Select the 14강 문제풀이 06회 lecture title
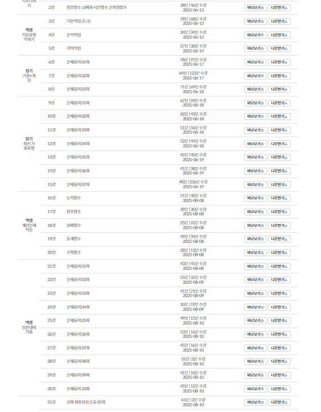Image resolution: width=321 pixels, height=412 pixels. 78,171
